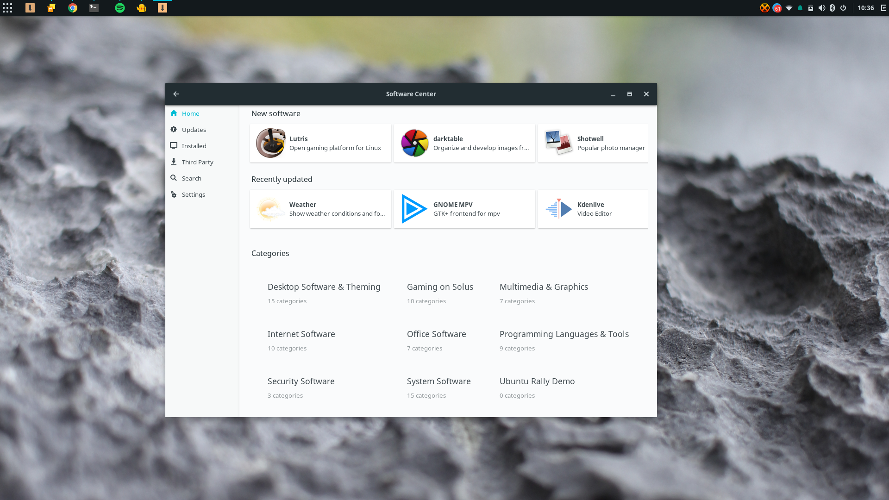The height and width of the screenshot is (500, 889).
Task: Minimize the Software Center window
Action: click(x=613, y=94)
